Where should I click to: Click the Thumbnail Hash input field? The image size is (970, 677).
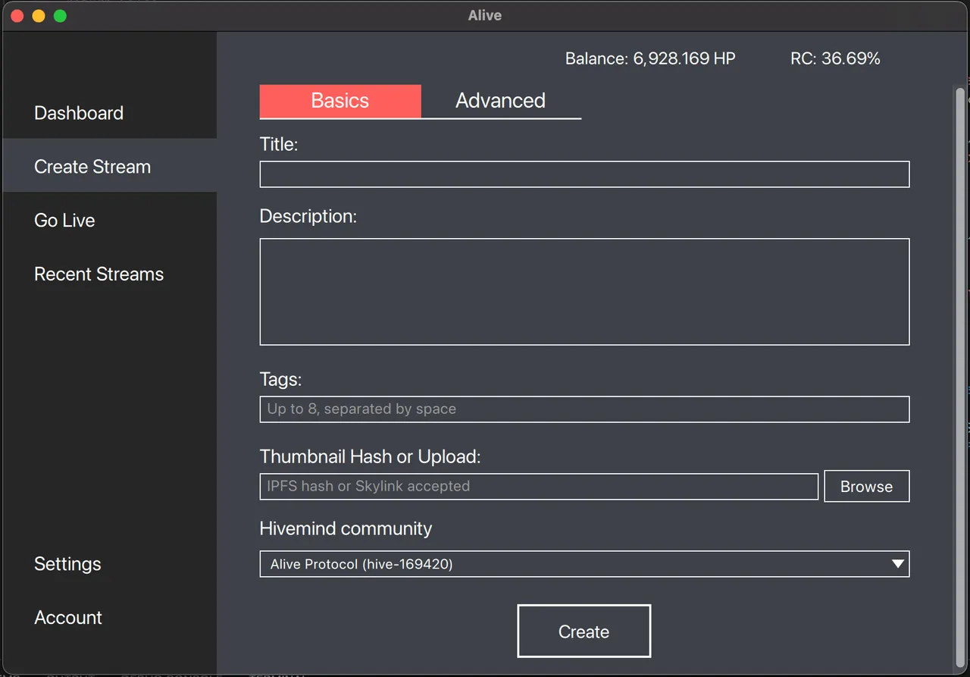pos(539,487)
